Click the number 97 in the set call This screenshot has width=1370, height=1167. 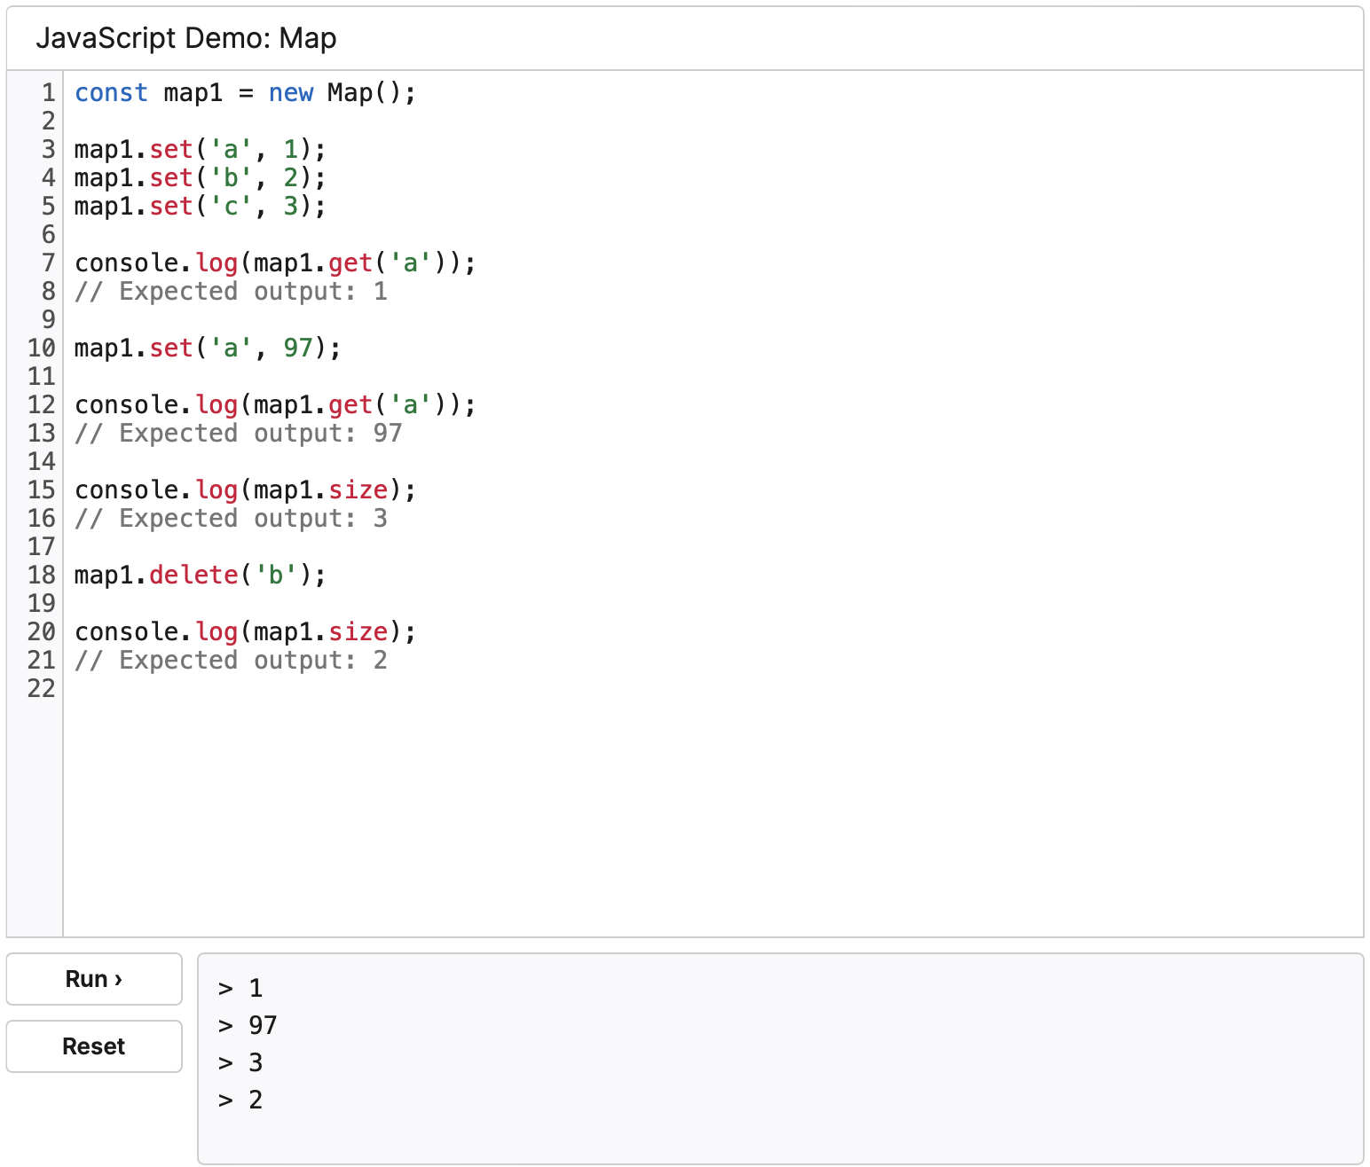point(298,349)
